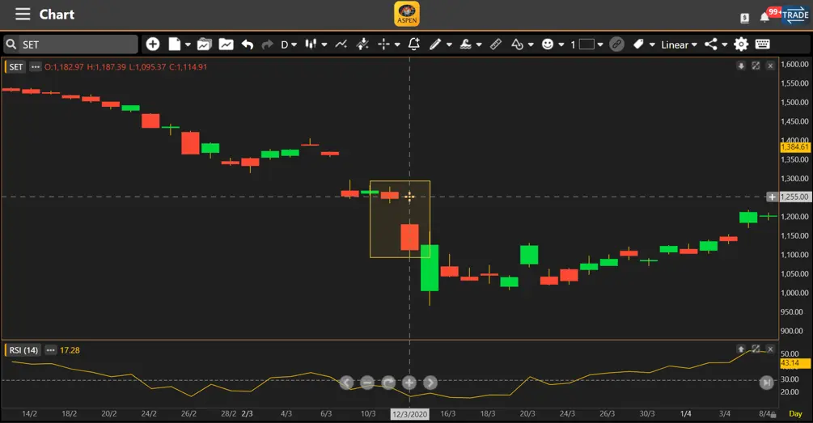Expand the D timeframe interval dropdown
813x423 pixels.
[289, 44]
